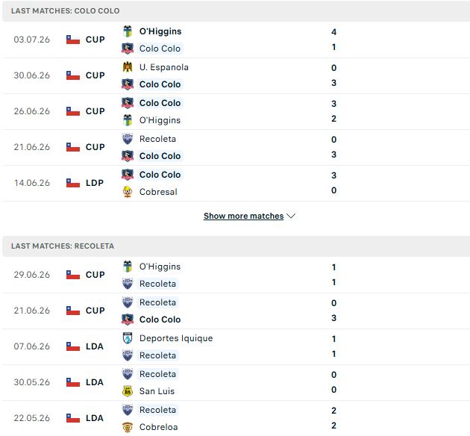Click San Luis team crest icon
Image resolution: width=470 pixels, height=436 pixels.
[128, 391]
